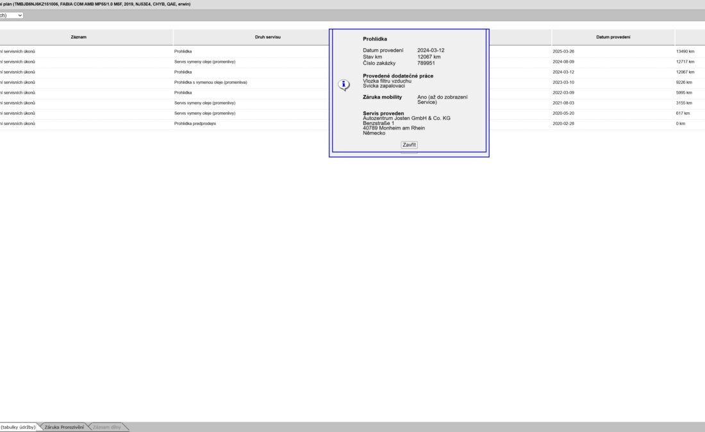
Task: Click the 12067 km cell in the table
Action: click(684, 72)
